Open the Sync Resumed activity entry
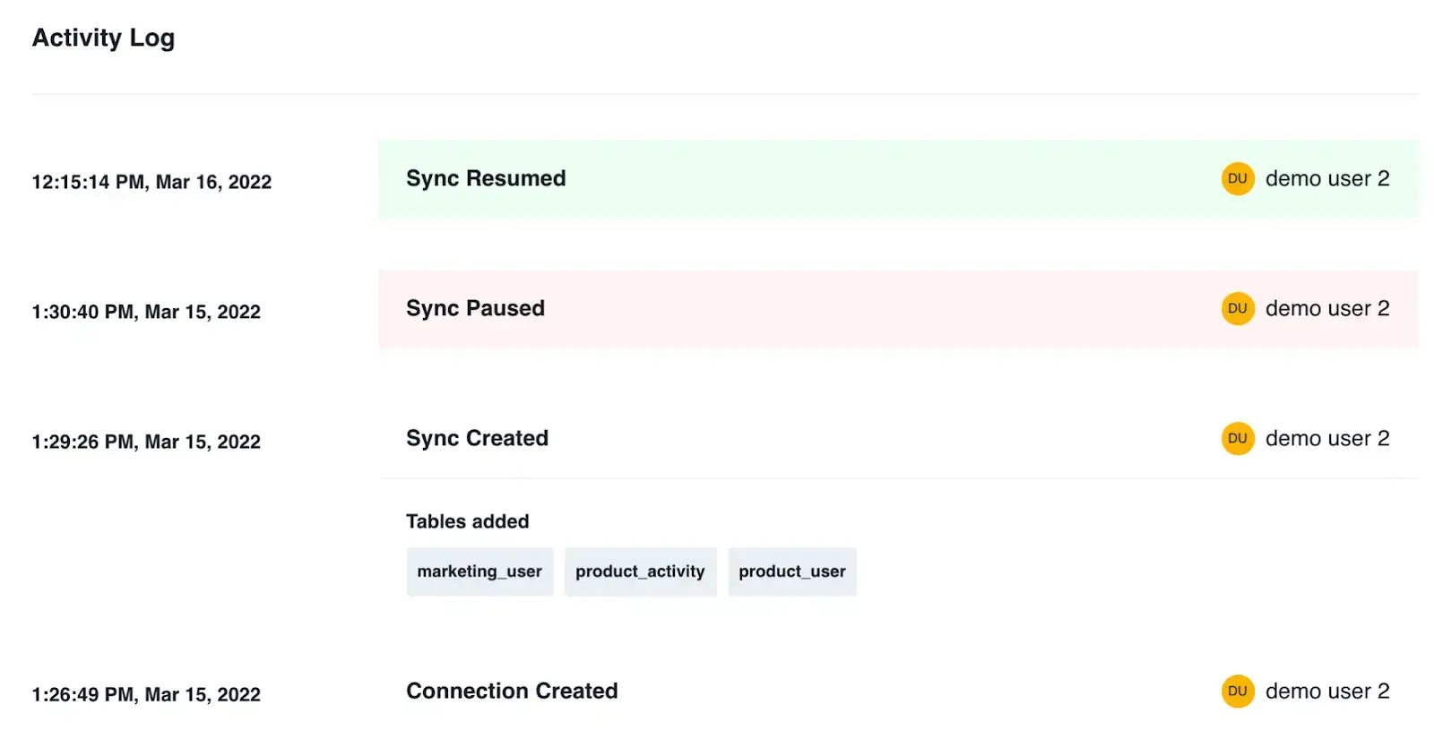The width and height of the screenshot is (1434, 739). [486, 178]
